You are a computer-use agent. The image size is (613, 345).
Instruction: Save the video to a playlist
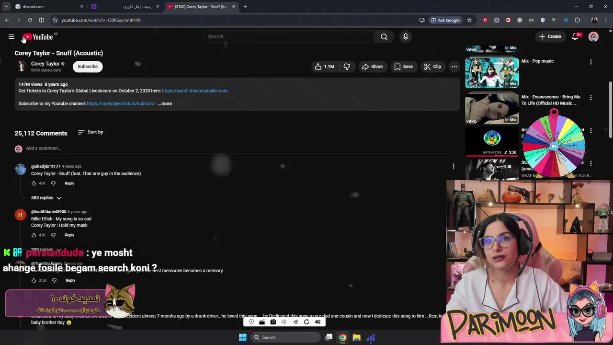tap(403, 67)
